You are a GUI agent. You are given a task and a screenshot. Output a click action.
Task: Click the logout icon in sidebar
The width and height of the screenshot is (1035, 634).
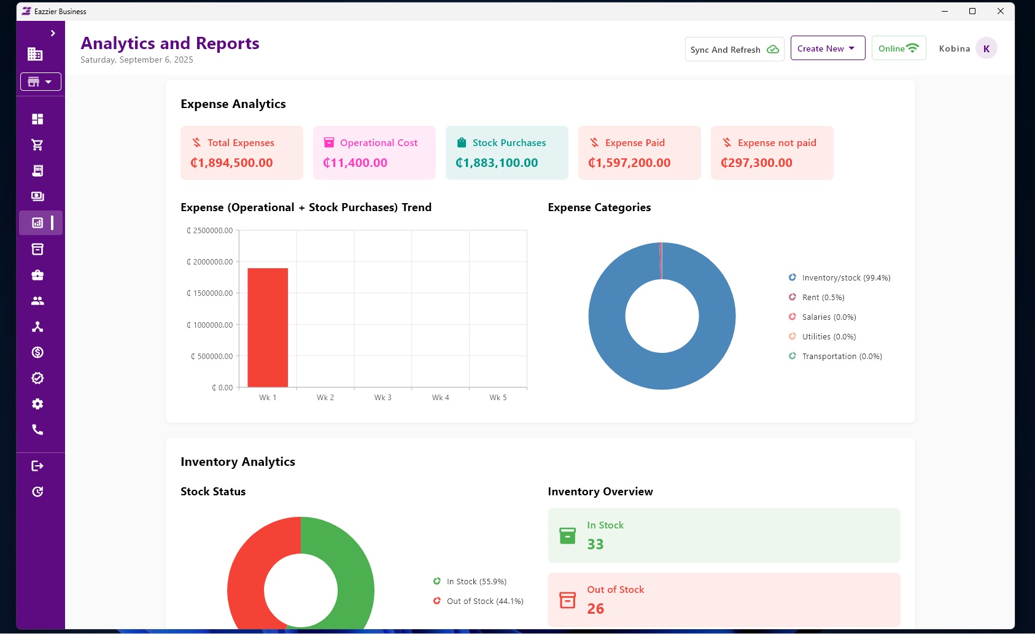(37, 466)
